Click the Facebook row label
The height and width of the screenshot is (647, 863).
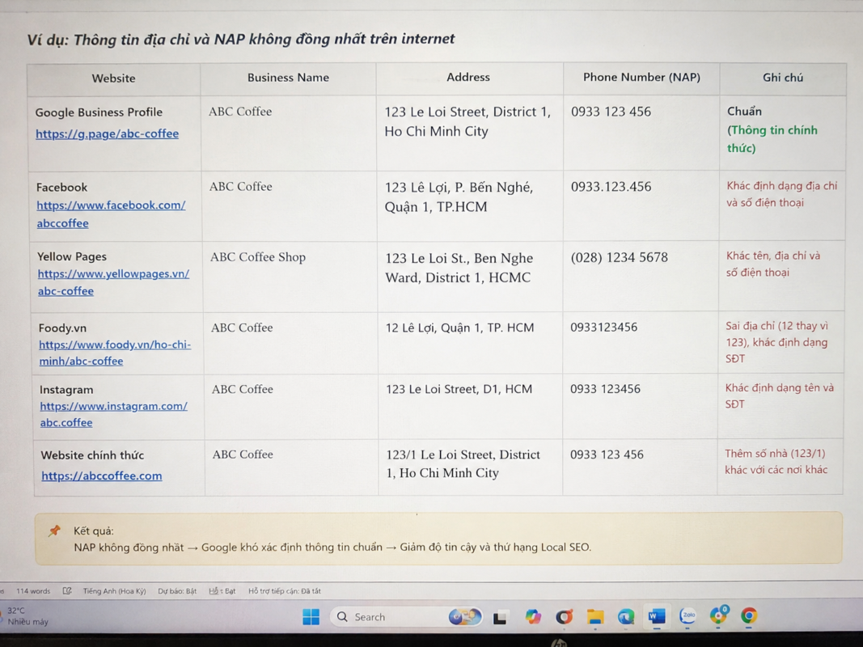pos(61,187)
